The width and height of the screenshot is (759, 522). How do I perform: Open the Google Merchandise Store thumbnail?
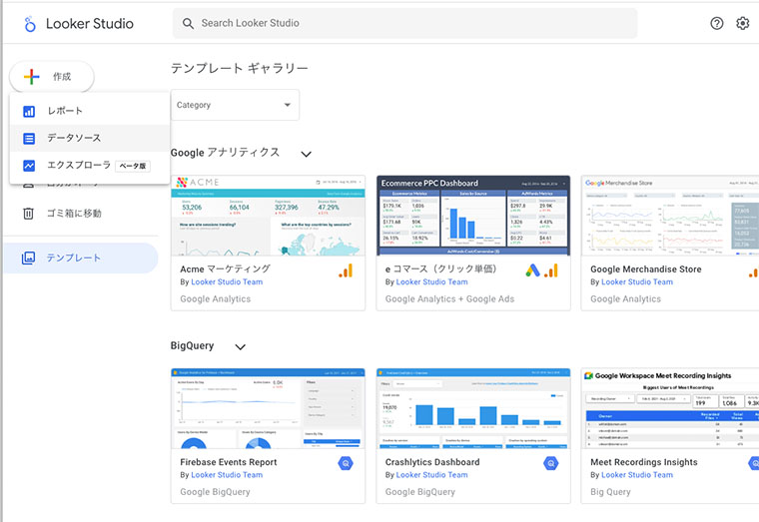pyautogui.click(x=670, y=216)
